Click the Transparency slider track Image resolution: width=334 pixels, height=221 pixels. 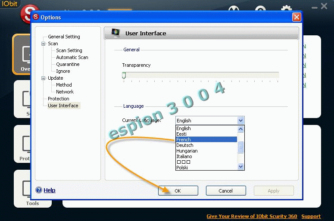pyautogui.click(x=201, y=75)
